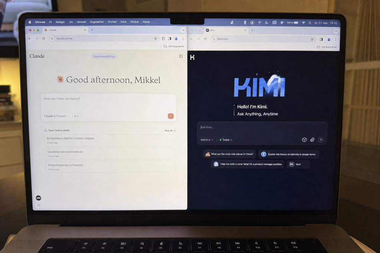Screen dimensions: 380x253
Task: Reload the claude.ai page
Action: point(44,39)
